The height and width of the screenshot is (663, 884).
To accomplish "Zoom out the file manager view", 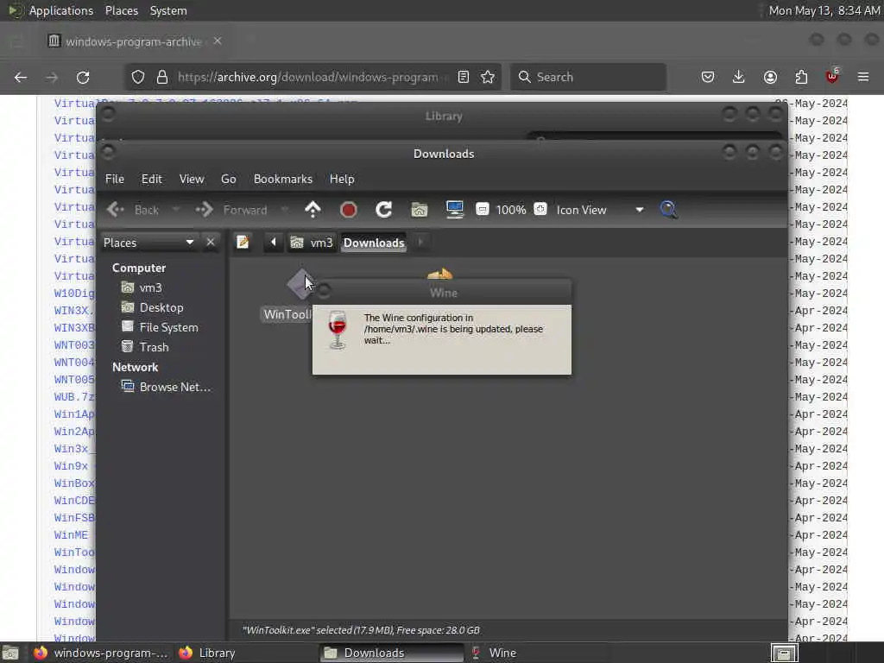I will click(482, 209).
